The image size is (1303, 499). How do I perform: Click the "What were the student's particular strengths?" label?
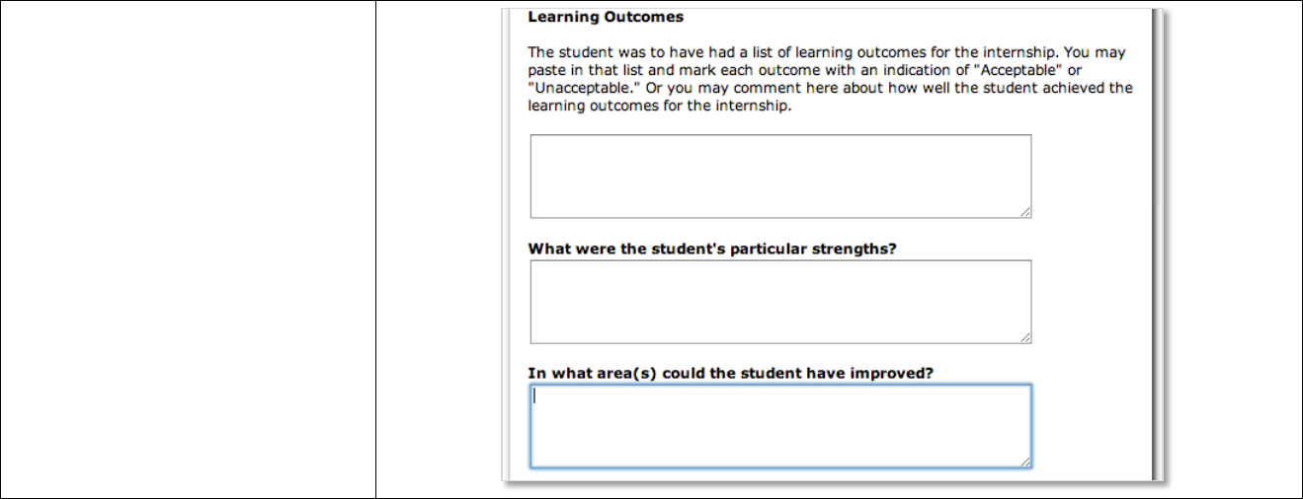(712, 249)
